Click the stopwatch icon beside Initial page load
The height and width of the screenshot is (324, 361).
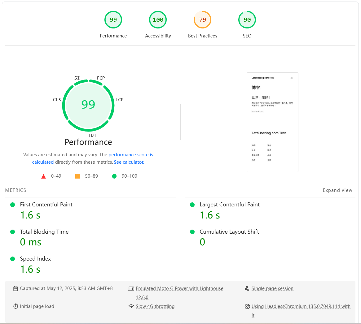(15, 306)
